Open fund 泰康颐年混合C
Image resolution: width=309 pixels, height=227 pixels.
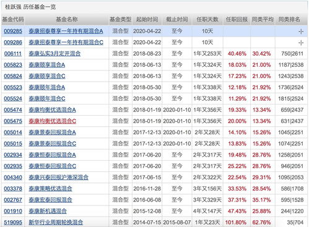pyautogui.click(x=47, y=99)
